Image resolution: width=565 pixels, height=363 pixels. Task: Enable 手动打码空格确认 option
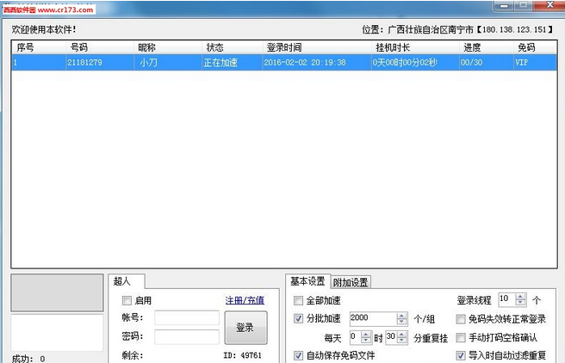click(x=461, y=337)
